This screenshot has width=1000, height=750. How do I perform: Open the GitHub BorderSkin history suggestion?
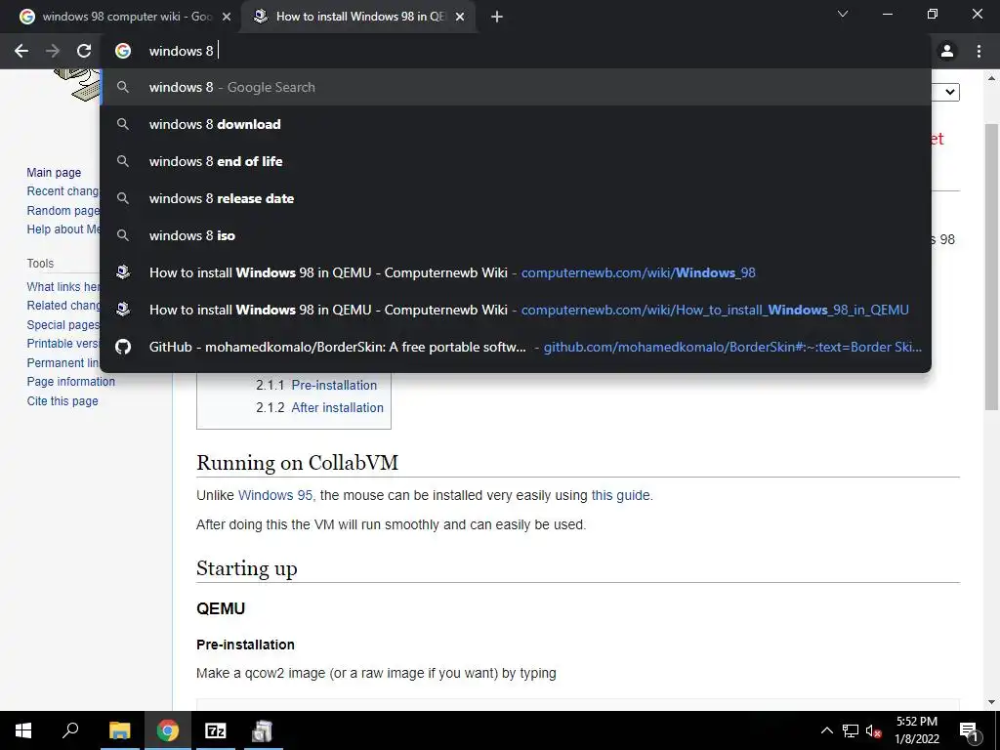516,347
